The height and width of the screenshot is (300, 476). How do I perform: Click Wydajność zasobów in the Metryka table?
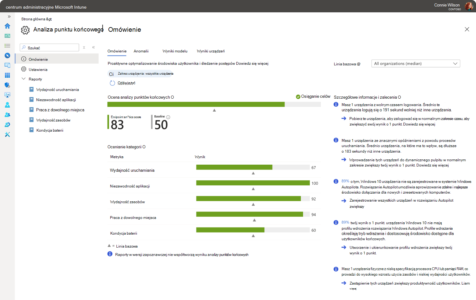pyautogui.click(x=127, y=202)
